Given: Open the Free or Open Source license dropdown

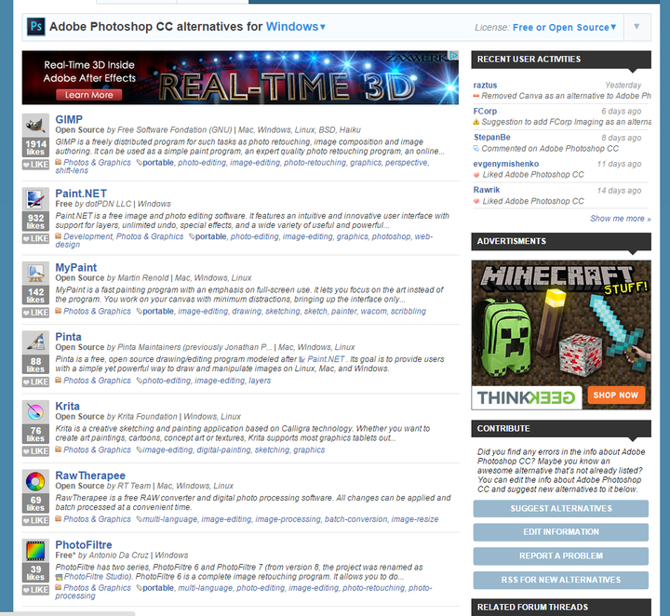Looking at the screenshot, I should [x=565, y=27].
